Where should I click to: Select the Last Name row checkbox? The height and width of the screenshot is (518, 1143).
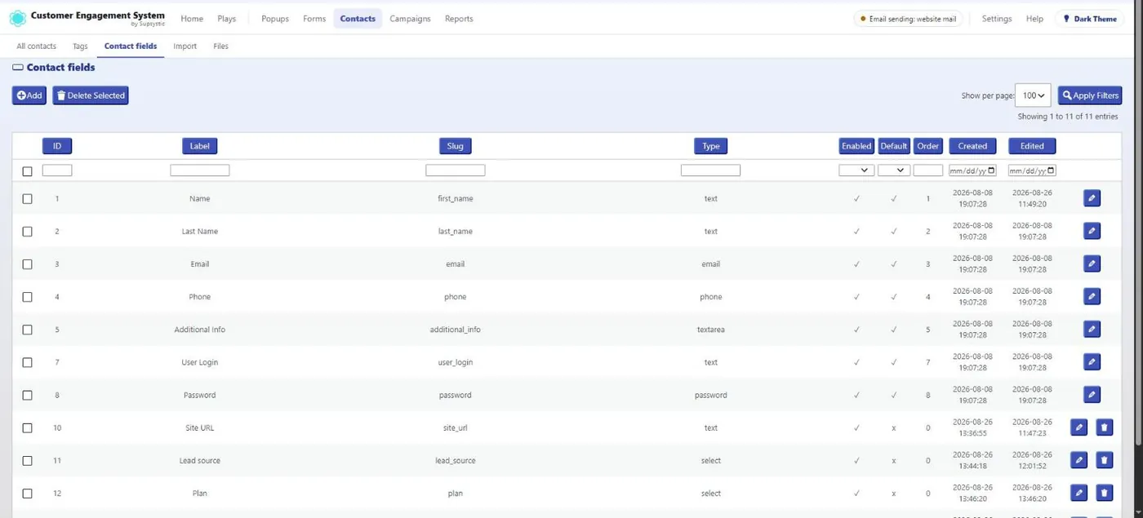click(x=27, y=231)
